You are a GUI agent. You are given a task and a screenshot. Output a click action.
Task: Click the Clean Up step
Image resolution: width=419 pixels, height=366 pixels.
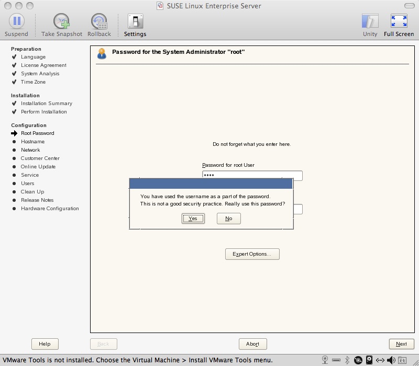coord(32,192)
